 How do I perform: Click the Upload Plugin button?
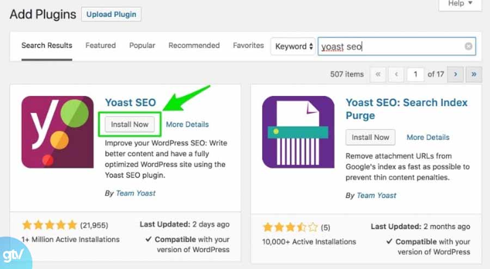coord(111,14)
